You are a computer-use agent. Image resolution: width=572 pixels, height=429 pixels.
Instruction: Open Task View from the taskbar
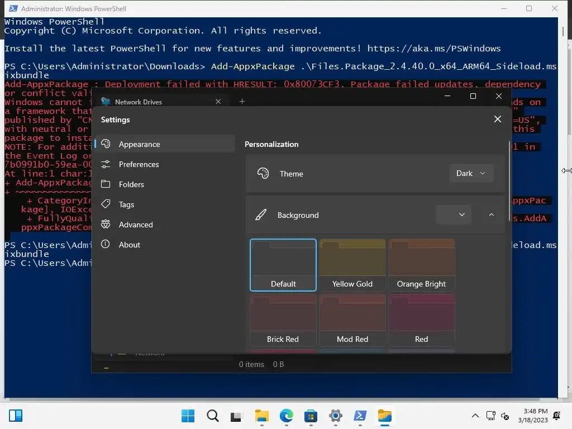236,416
